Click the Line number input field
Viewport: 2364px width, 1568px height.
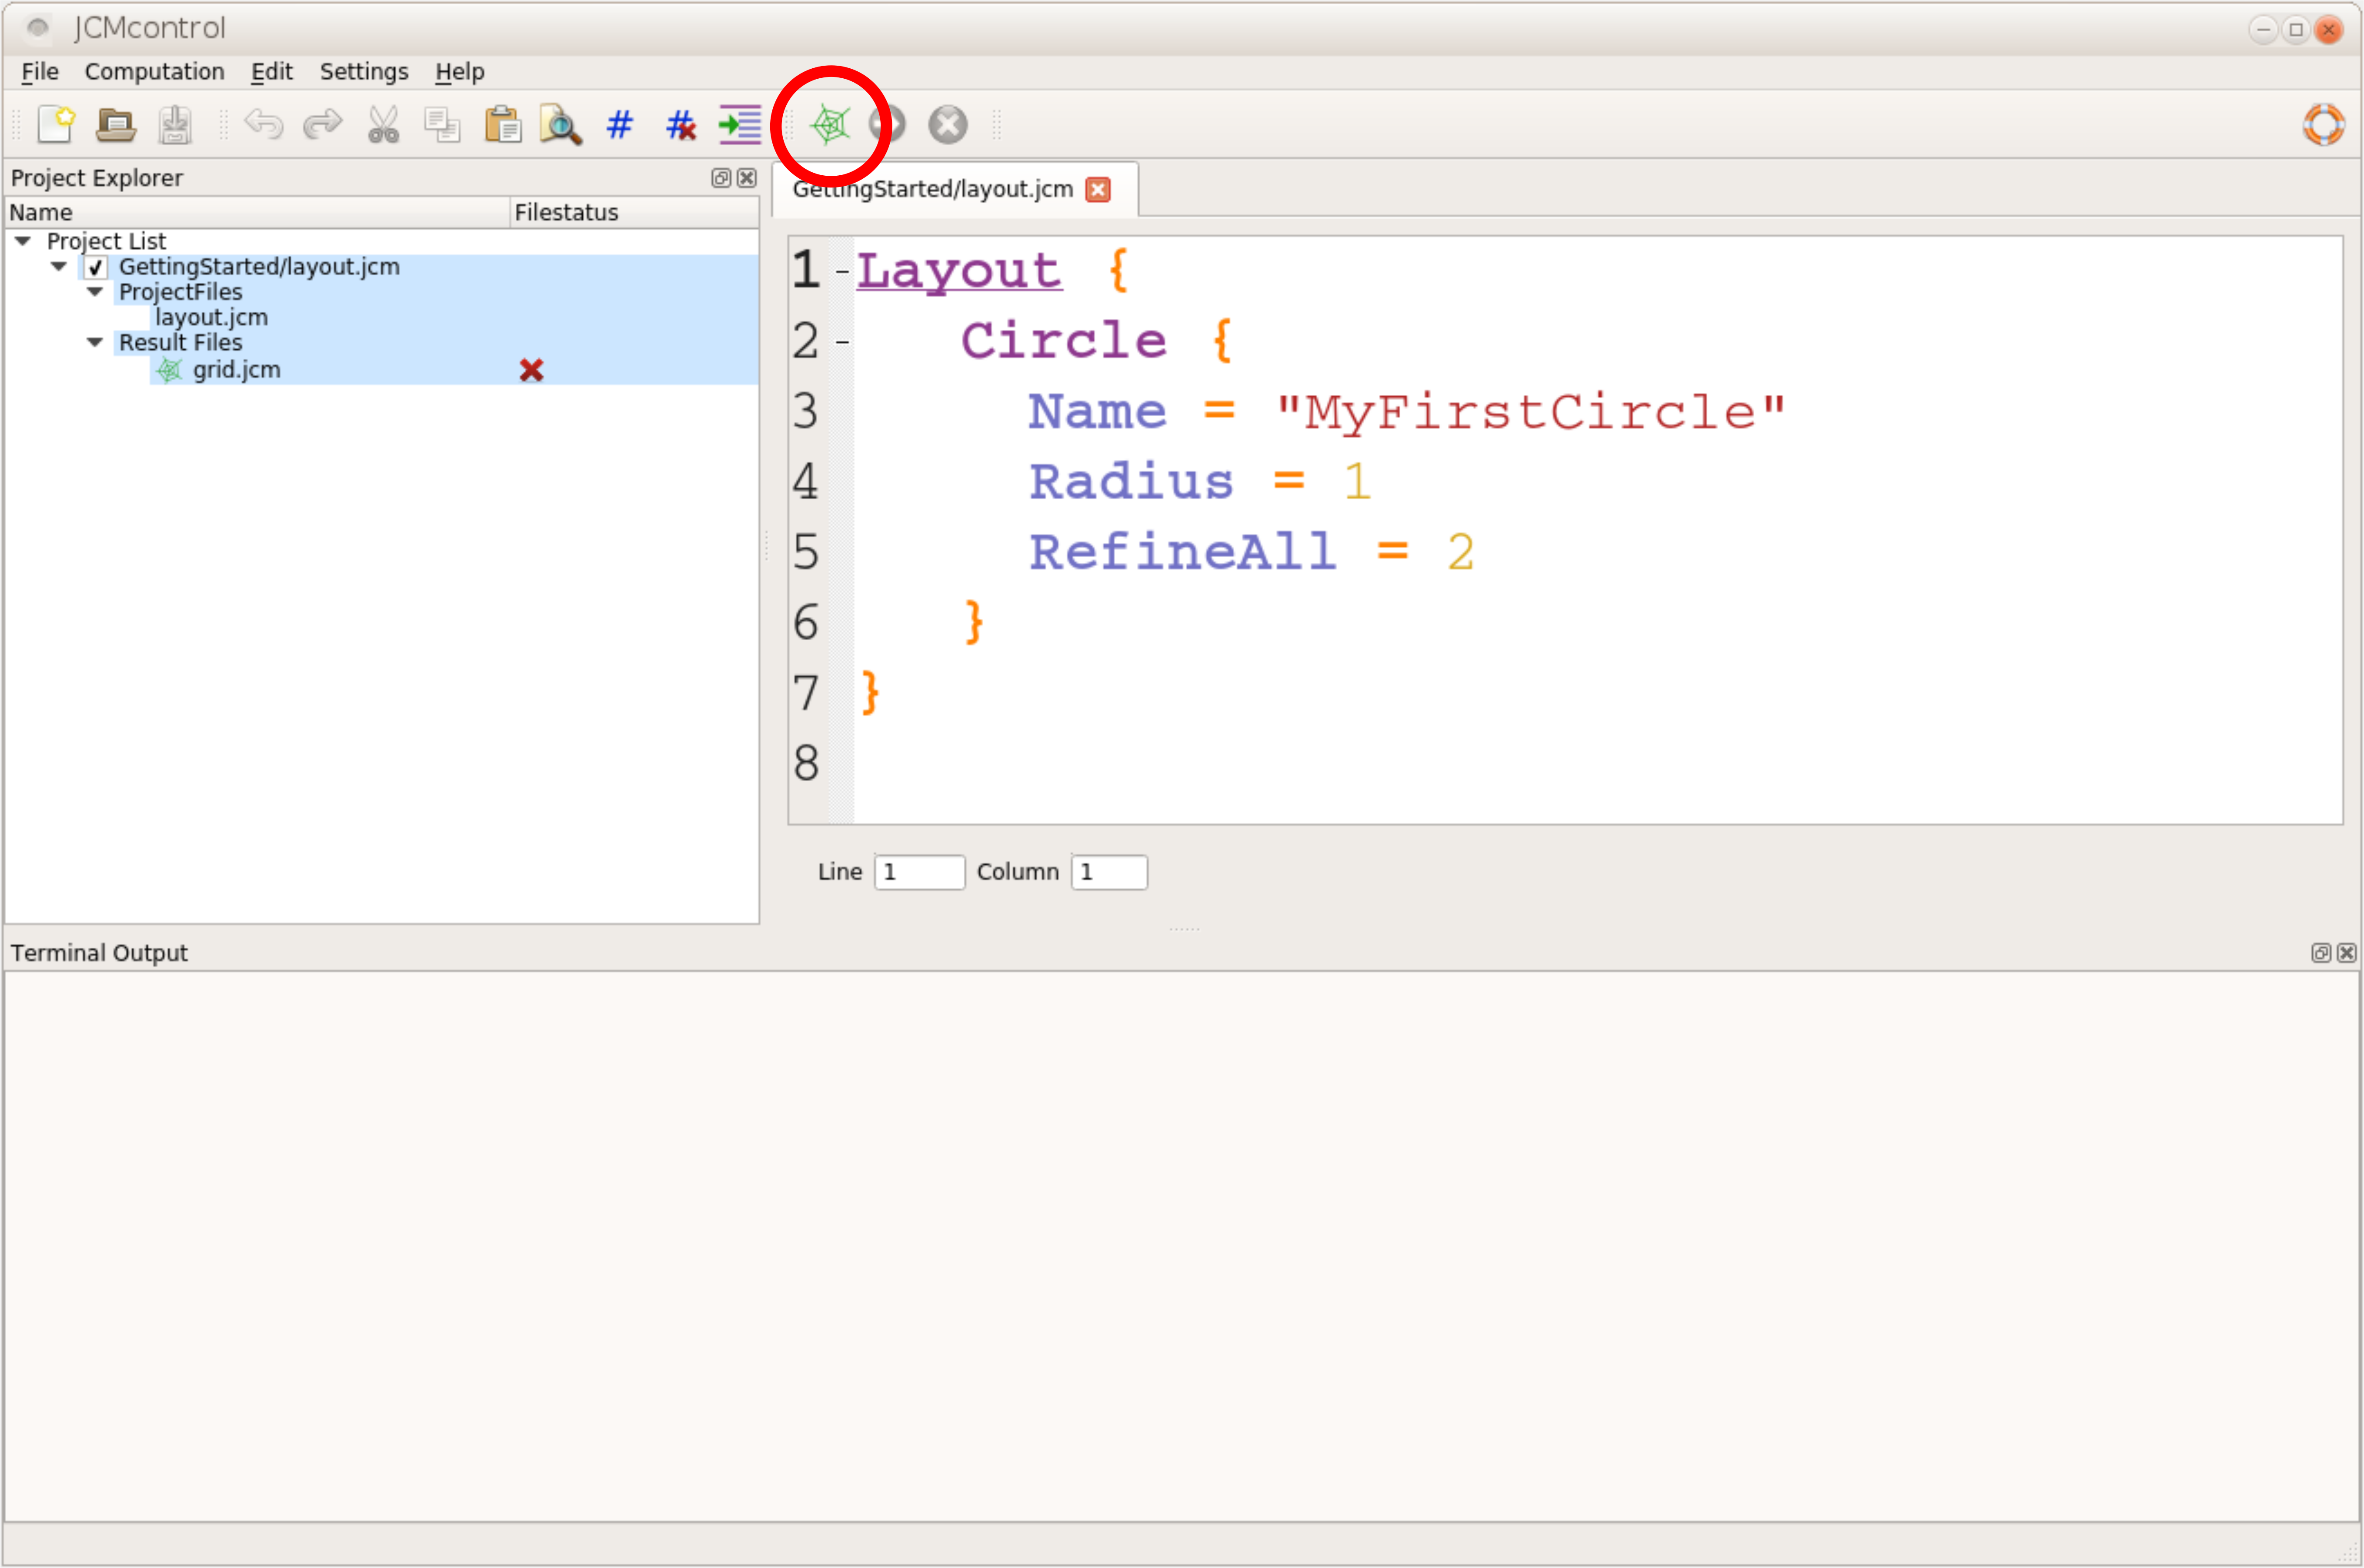click(x=920, y=872)
